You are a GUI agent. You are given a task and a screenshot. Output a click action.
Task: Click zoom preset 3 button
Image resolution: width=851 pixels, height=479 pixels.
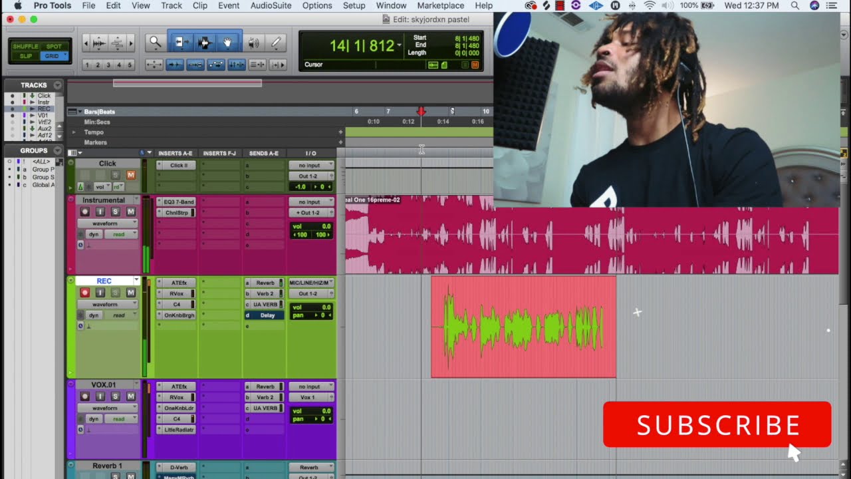pyautogui.click(x=108, y=65)
